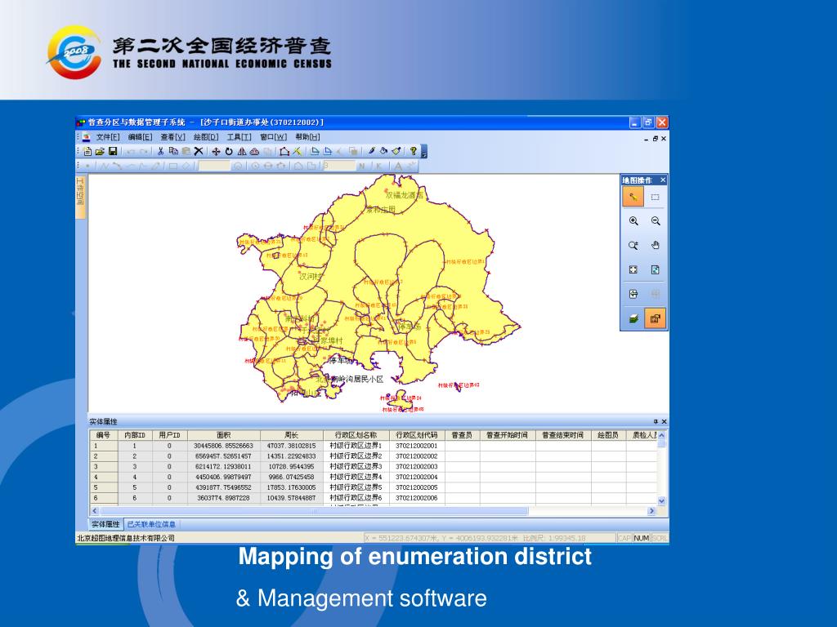This screenshot has width=837, height=627.
Task: Click the table horizontal scrollbar thumb
Action: 313,511
